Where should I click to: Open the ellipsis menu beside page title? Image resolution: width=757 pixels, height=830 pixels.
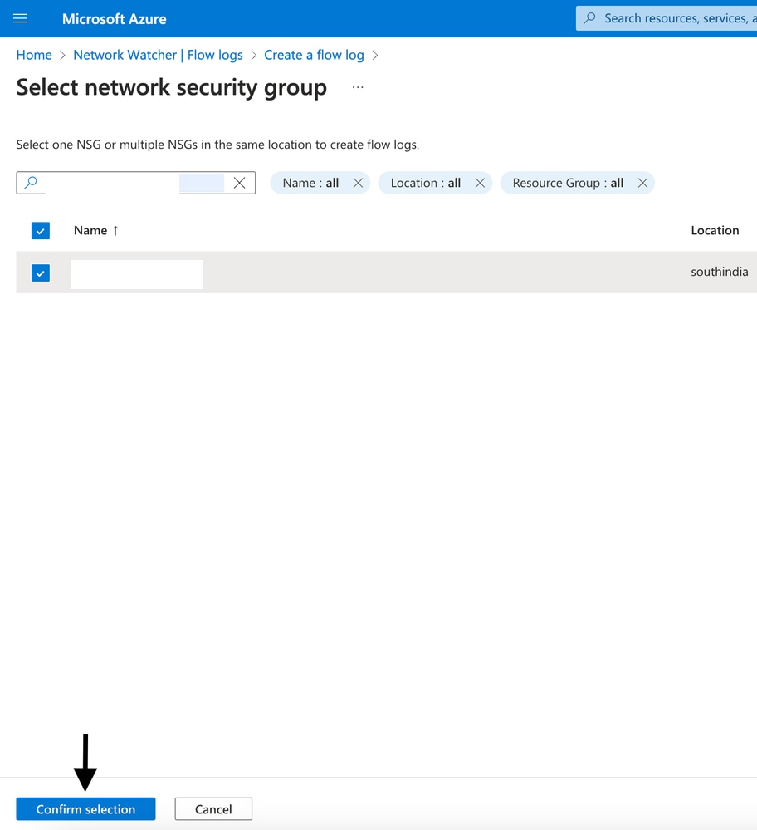click(x=358, y=87)
